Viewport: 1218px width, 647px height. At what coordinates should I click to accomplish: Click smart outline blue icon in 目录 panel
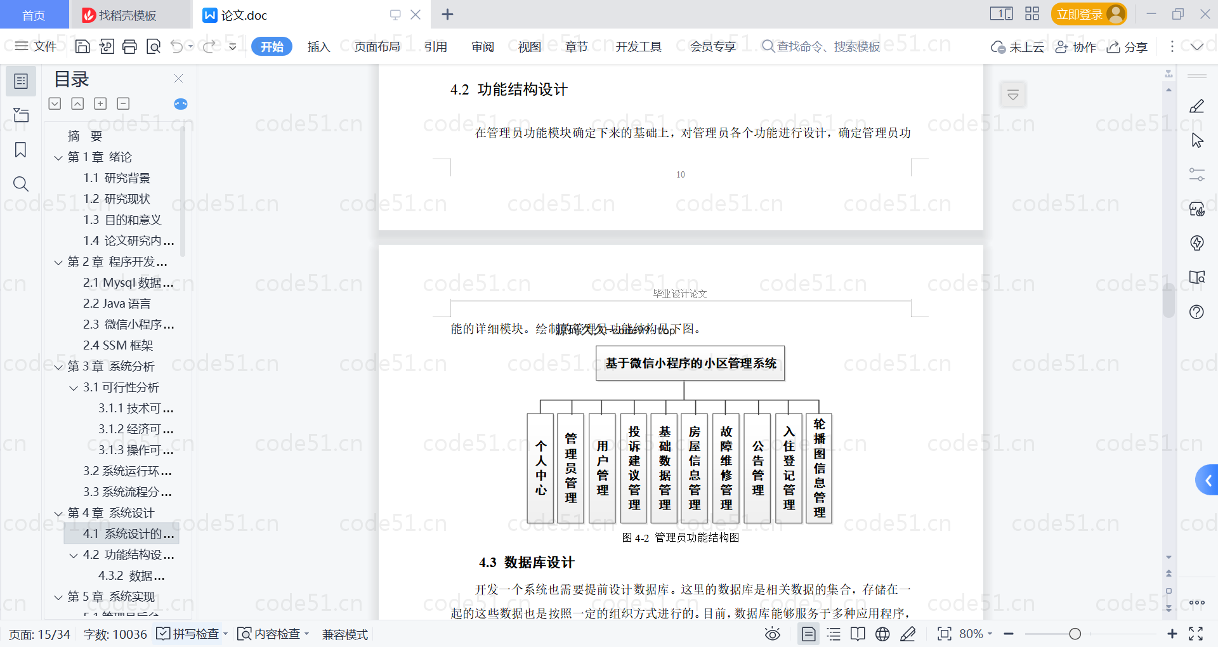(181, 104)
